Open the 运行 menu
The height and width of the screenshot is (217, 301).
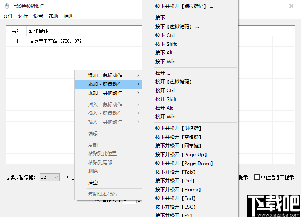[x=23, y=16]
